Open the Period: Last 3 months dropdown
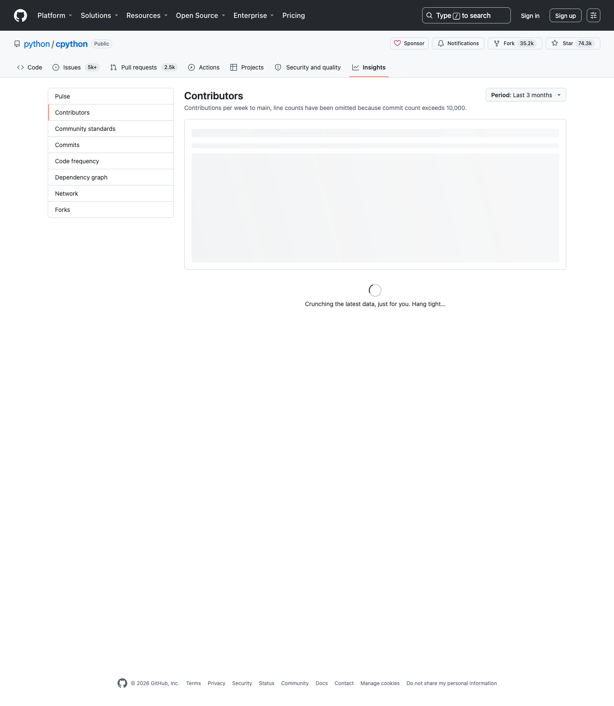 (526, 95)
